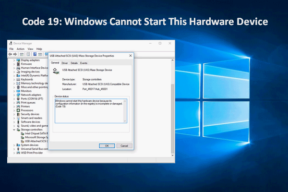Click OK in the Properties dialog
This screenshot has width=288, height=192.
pos(107,146)
